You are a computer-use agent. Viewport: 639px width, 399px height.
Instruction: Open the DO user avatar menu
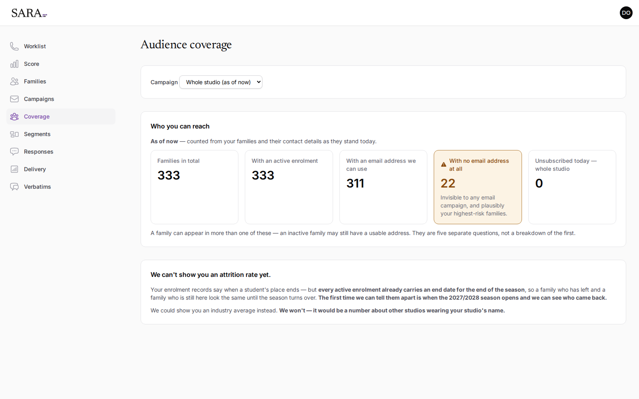pos(626,13)
